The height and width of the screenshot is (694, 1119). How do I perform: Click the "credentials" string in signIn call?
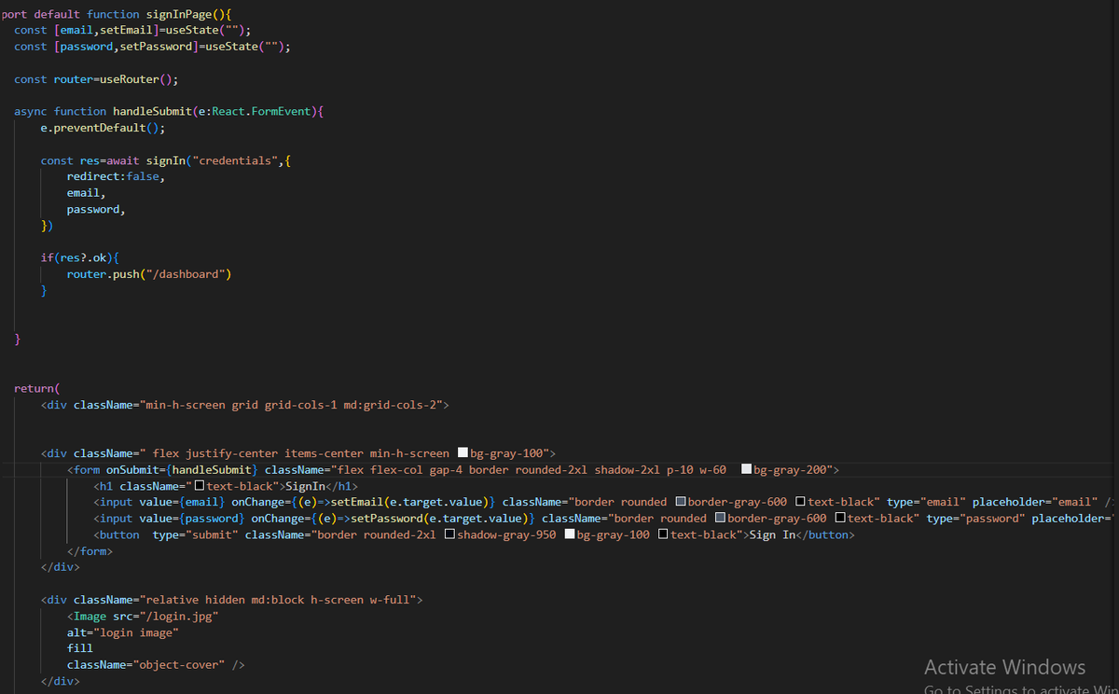(x=235, y=160)
